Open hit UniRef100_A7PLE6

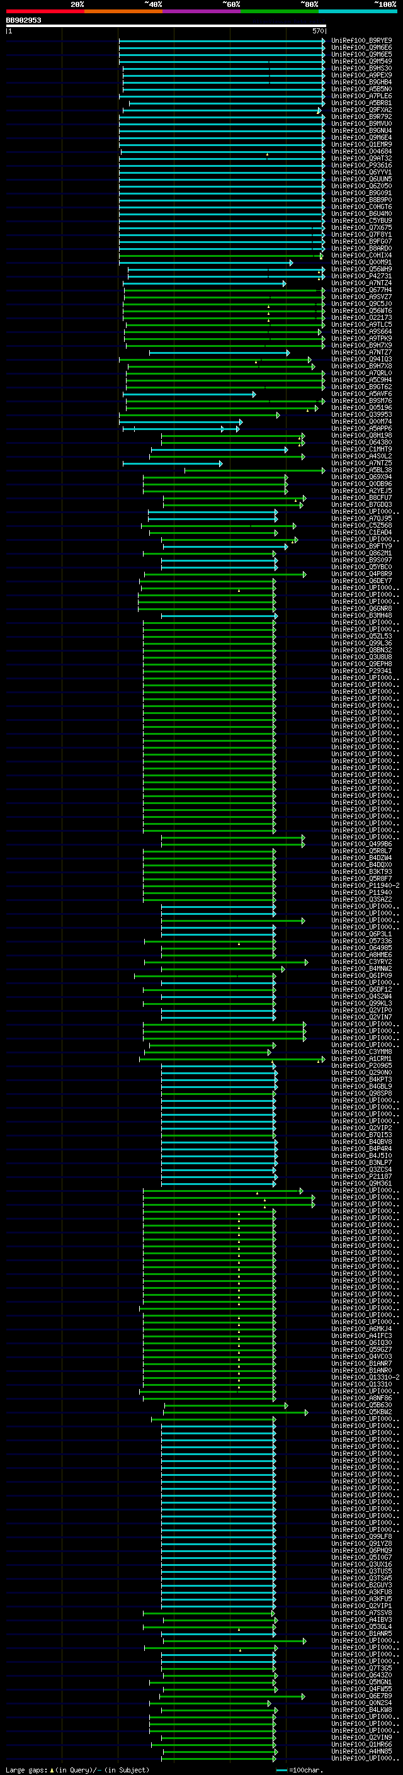tap(361, 96)
